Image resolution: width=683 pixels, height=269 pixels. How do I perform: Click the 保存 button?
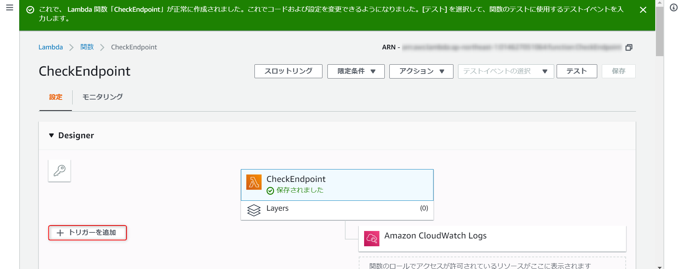[x=619, y=71]
